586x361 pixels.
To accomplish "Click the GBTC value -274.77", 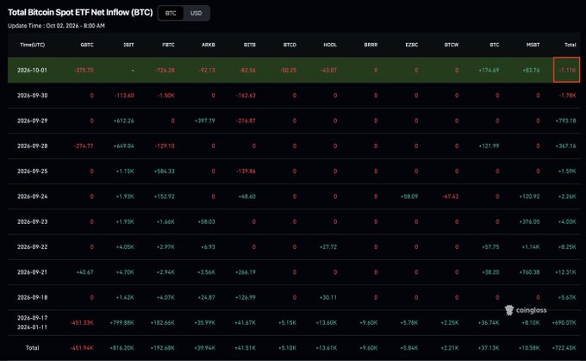I will click(x=84, y=146).
